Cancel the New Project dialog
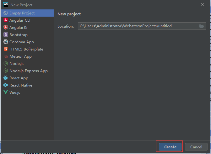The height and width of the screenshot is (154, 211). tap(196, 147)
